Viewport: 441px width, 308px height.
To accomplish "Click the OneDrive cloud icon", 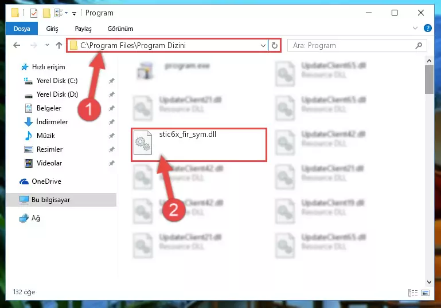I will coord(24,181).
